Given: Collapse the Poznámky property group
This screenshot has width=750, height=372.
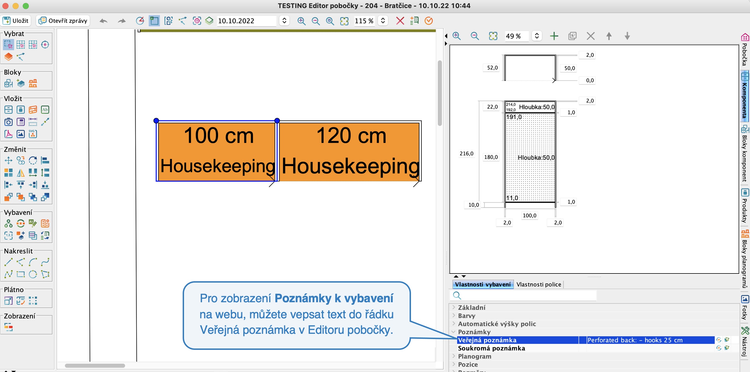Looking at the screenshot, I should 453,332.
